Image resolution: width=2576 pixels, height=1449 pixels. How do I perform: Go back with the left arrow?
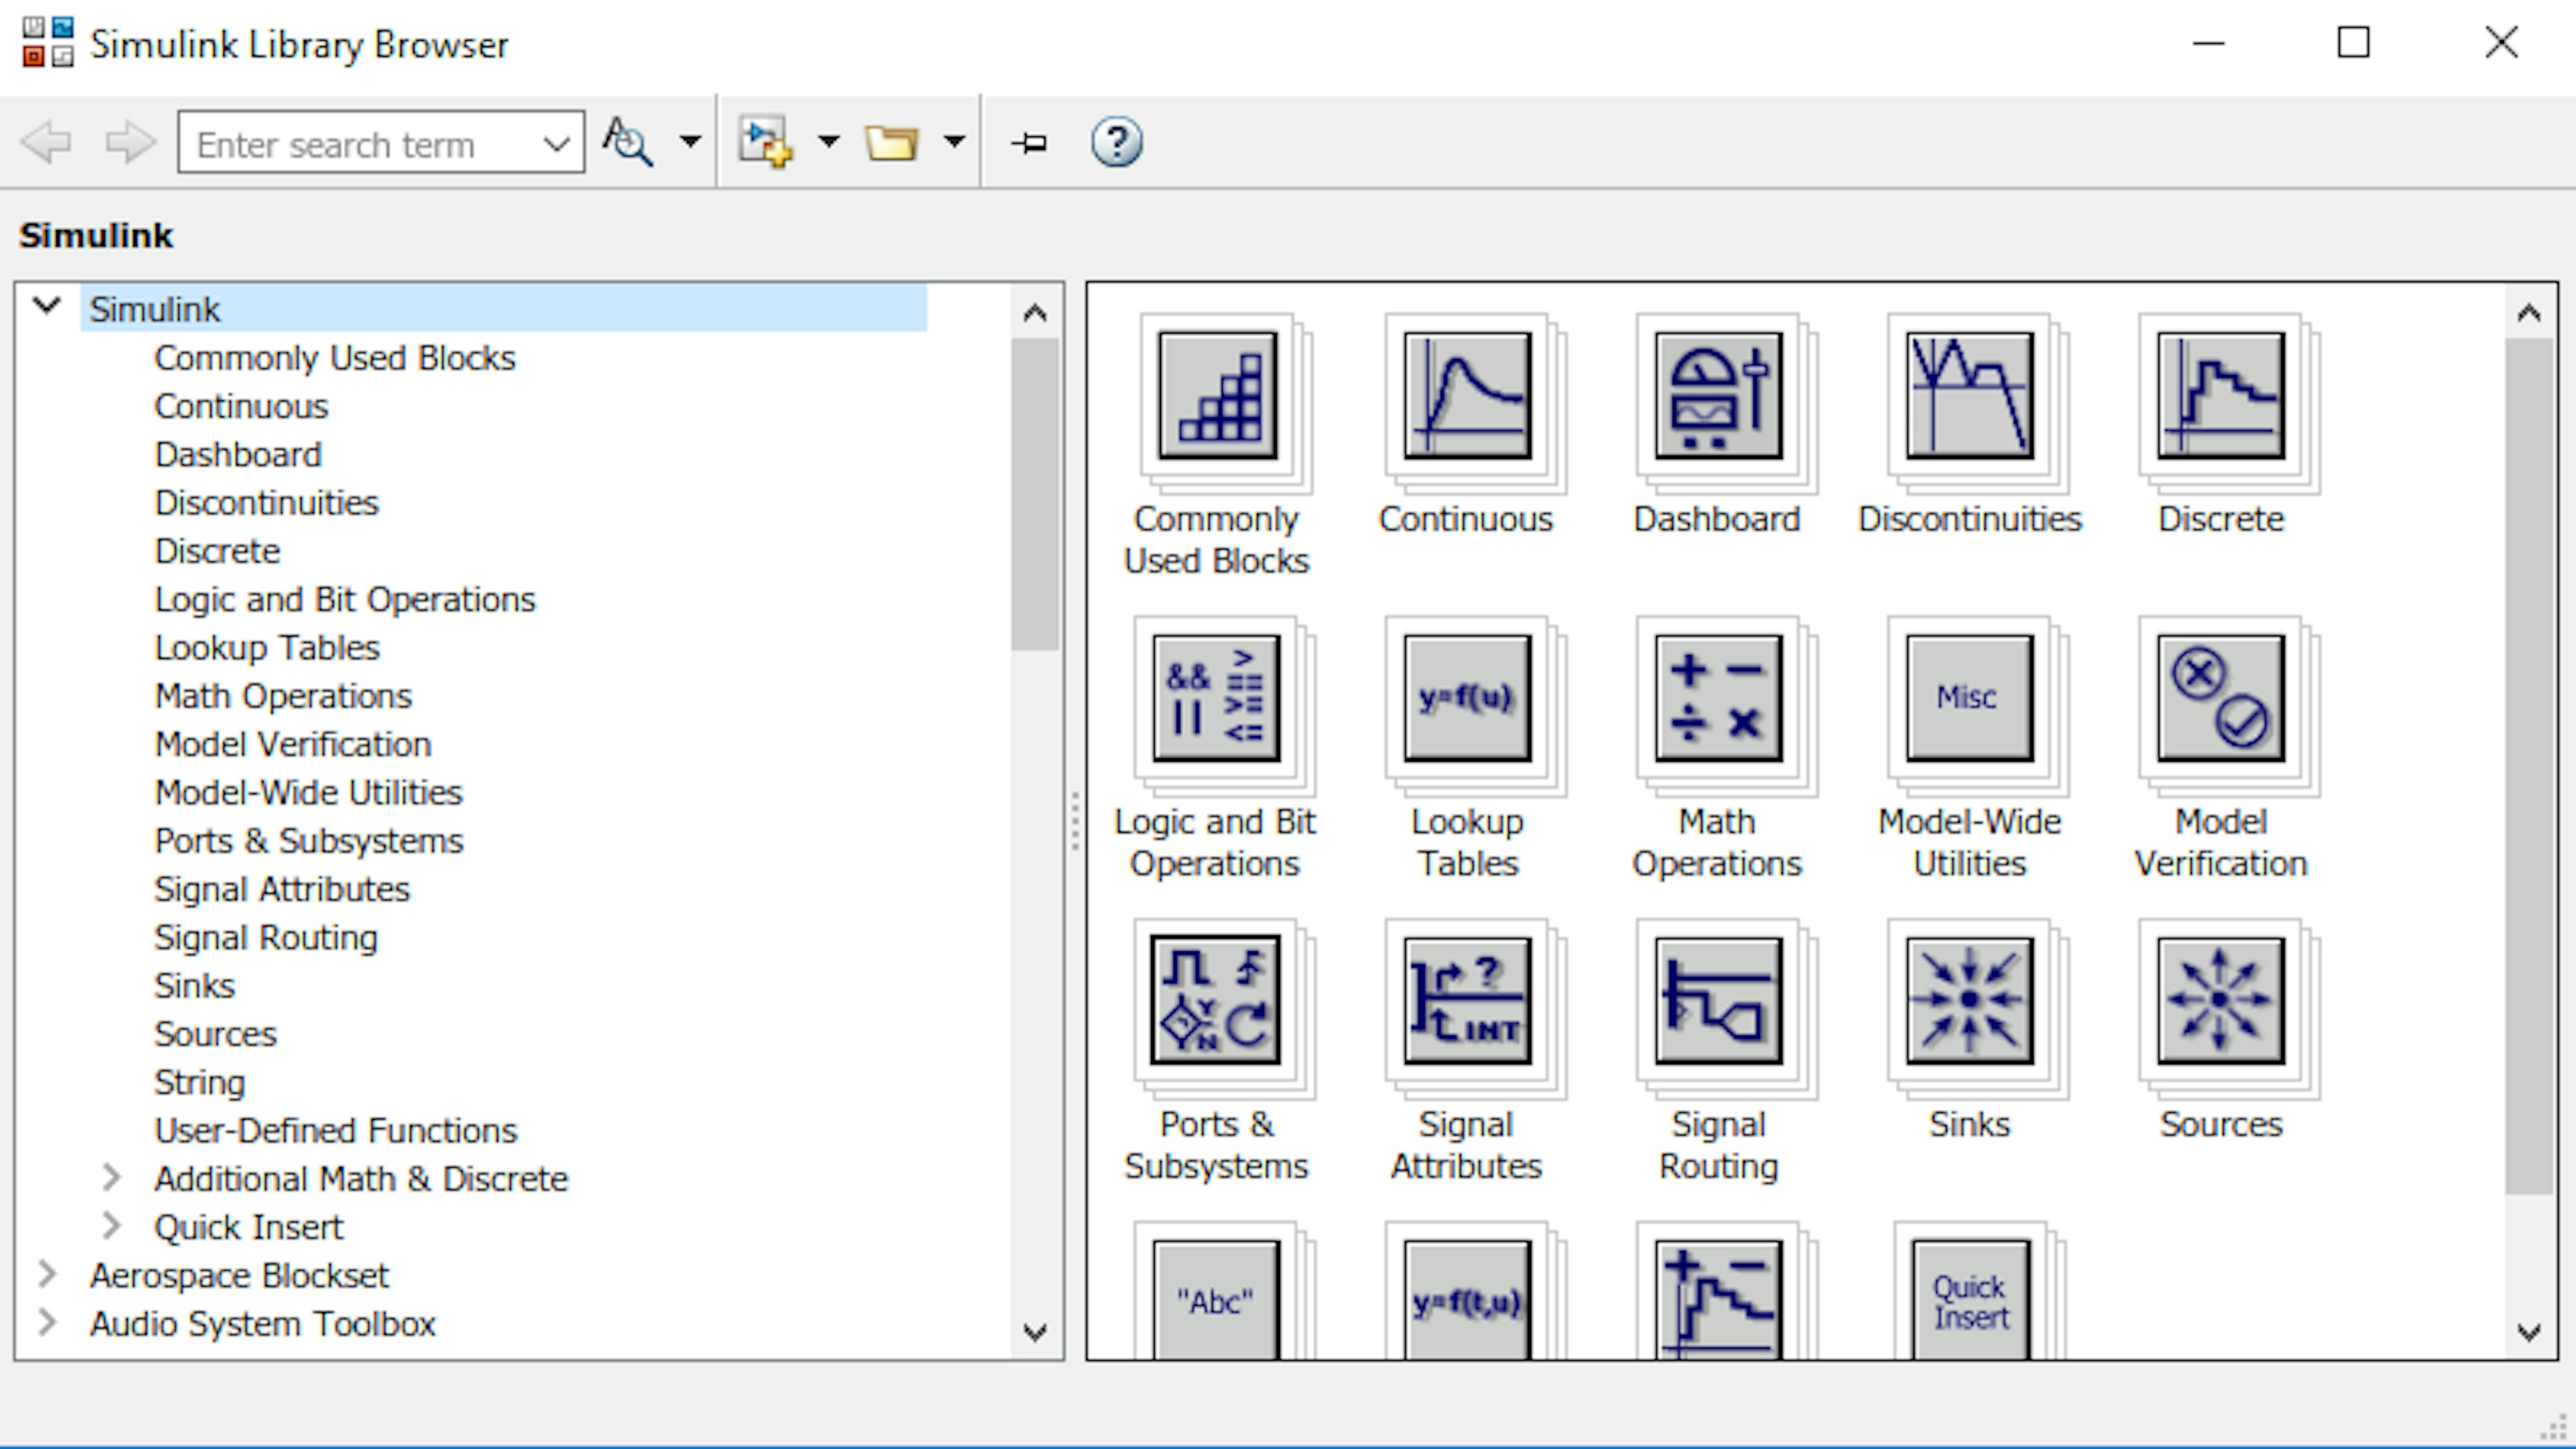(x=46, y=142)
